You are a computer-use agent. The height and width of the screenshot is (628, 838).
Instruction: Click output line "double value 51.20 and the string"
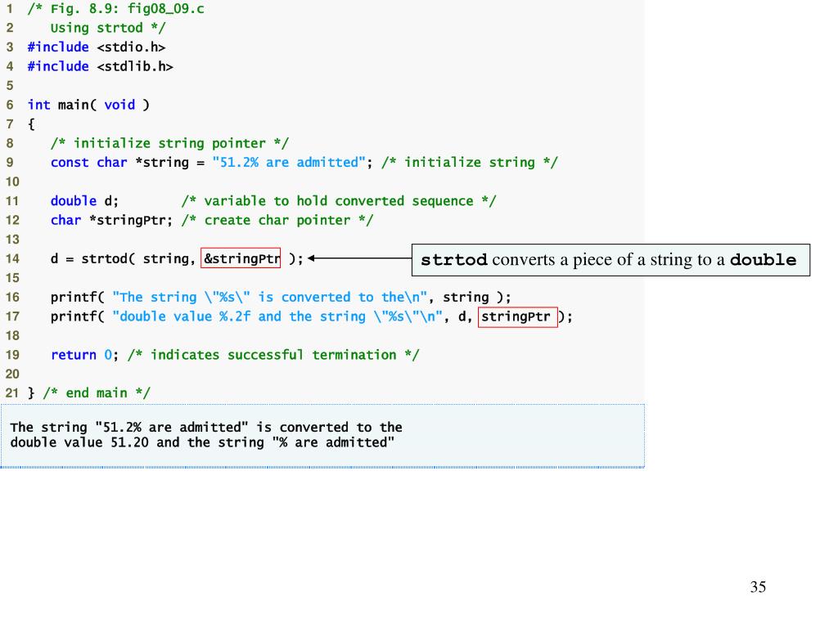(203, 442)
